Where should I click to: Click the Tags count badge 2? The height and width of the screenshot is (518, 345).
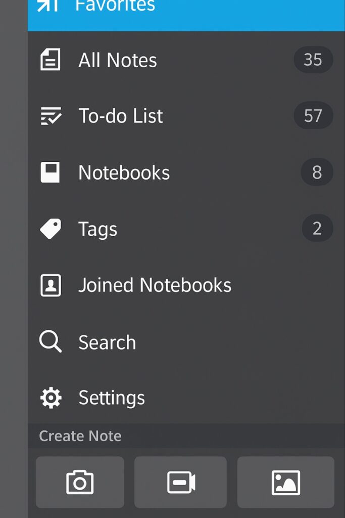point(317,229)
